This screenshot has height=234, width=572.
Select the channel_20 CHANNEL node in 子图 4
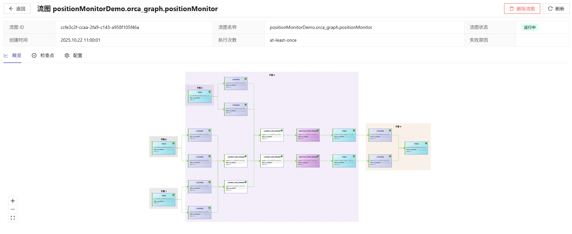(x=380, y=135)
